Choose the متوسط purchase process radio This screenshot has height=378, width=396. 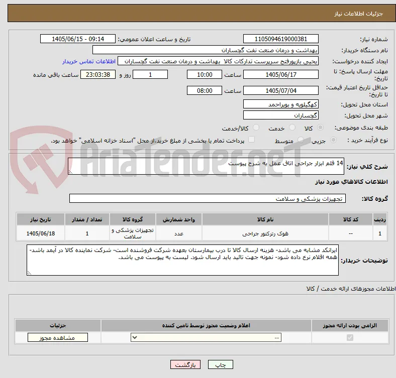pos(301,140)
